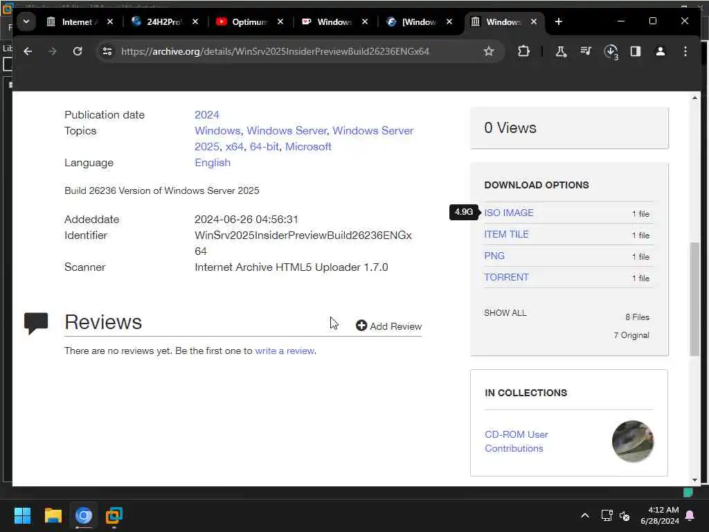Viewport: 709px width, 532px height.
Task: Click the Reviews speech bubble icon
Action: (x=36, y=323)
